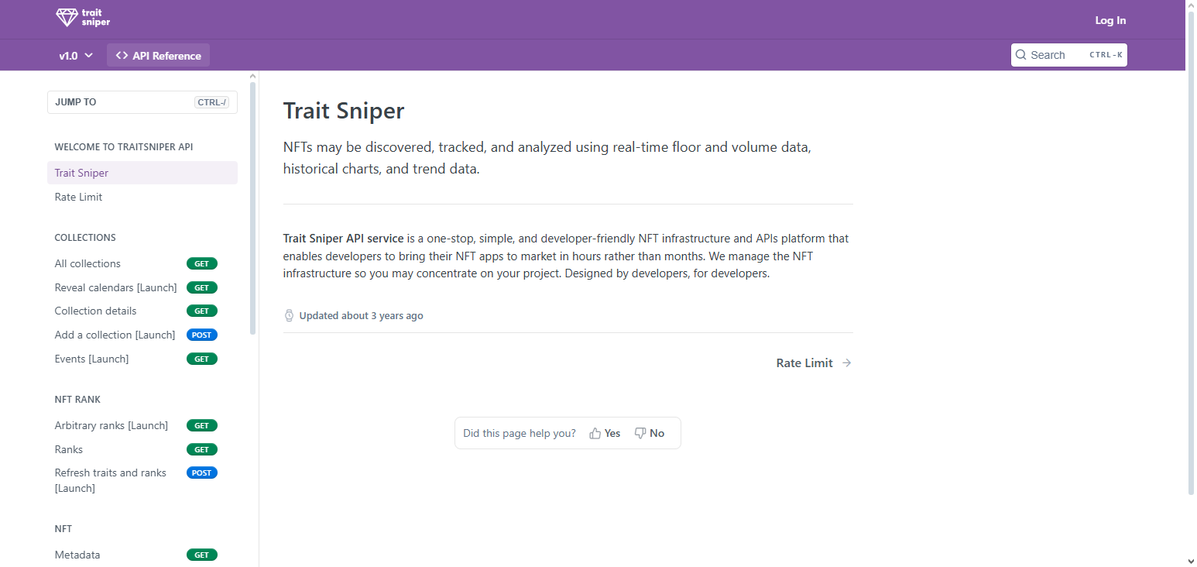Click the arrow next to Rate Limit
The height and width of the screenshot is (567, 1197).
pyautogui.click(x=847, y=363)
